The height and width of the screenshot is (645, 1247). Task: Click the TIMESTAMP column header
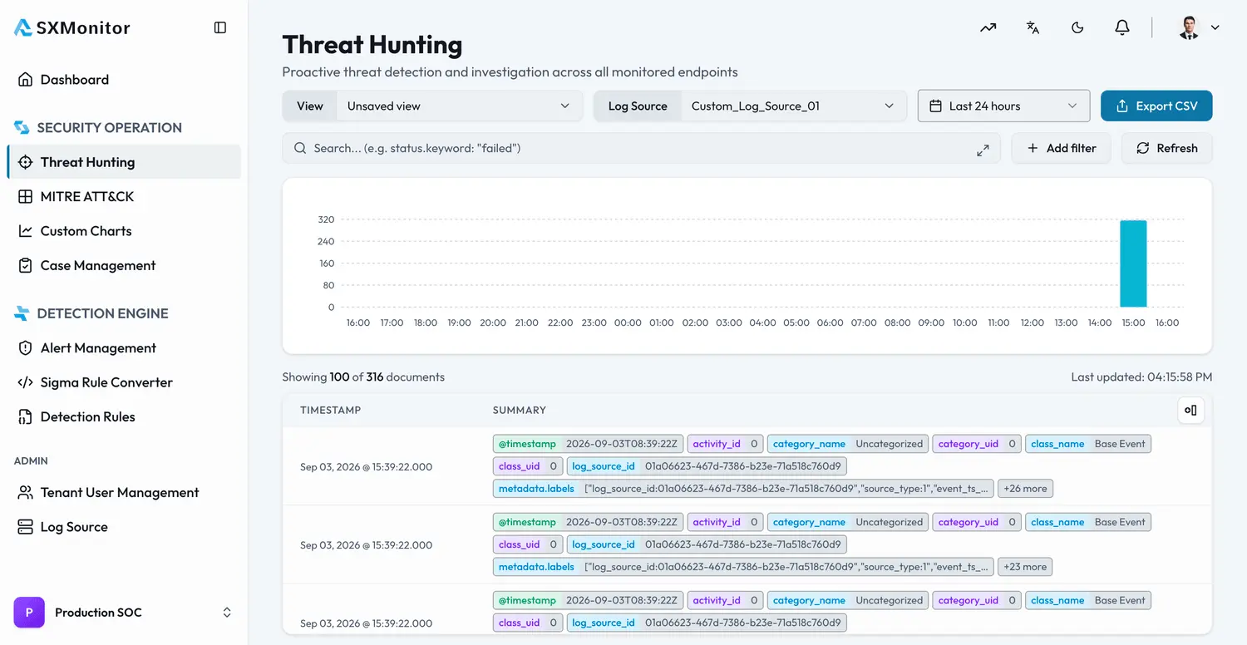pyautogui.click(x=331, y=411)
